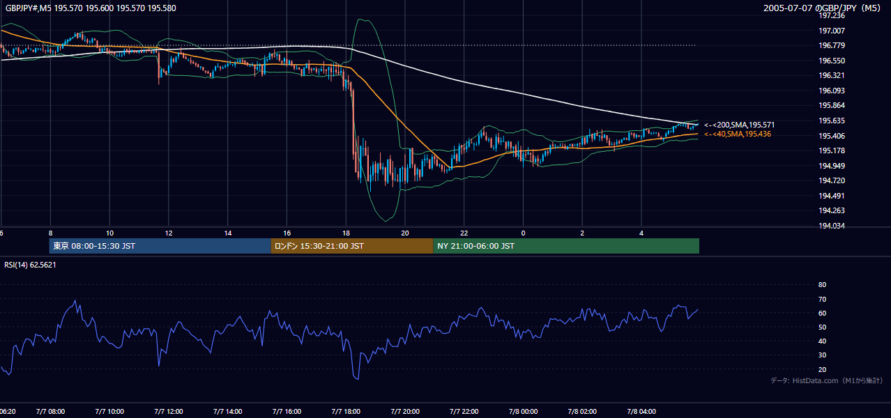Click price axis label 196.093
This screenshot has width=891, height=418.
(x=832, y=91)
